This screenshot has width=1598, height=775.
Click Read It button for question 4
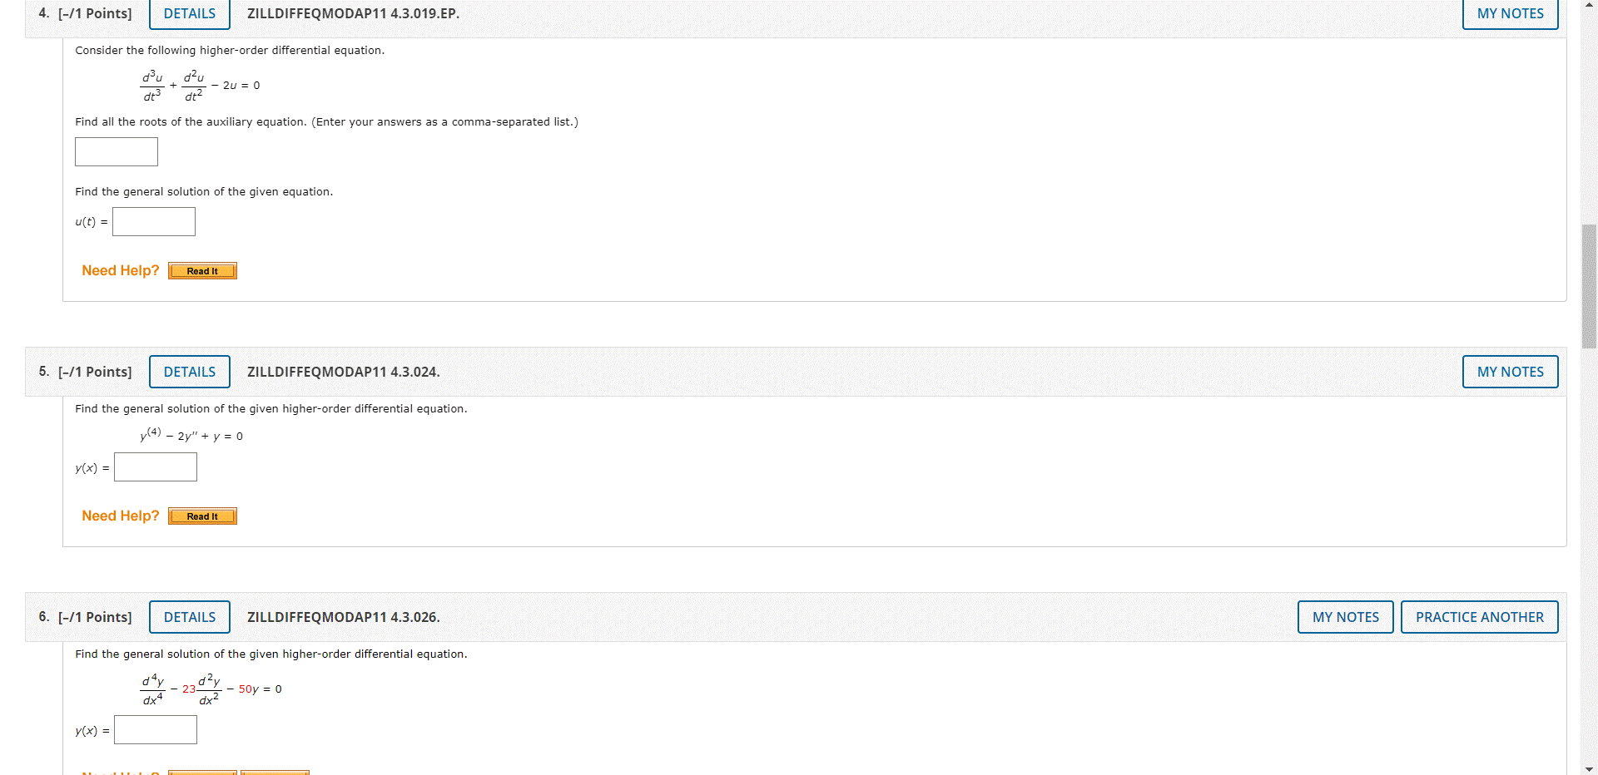(x=202, y=271)
